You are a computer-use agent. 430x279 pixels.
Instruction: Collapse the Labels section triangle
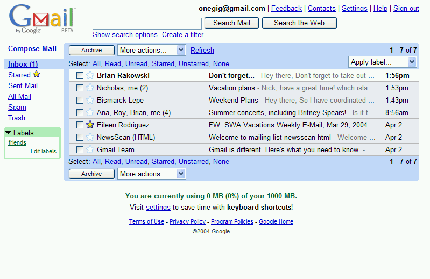8,133
